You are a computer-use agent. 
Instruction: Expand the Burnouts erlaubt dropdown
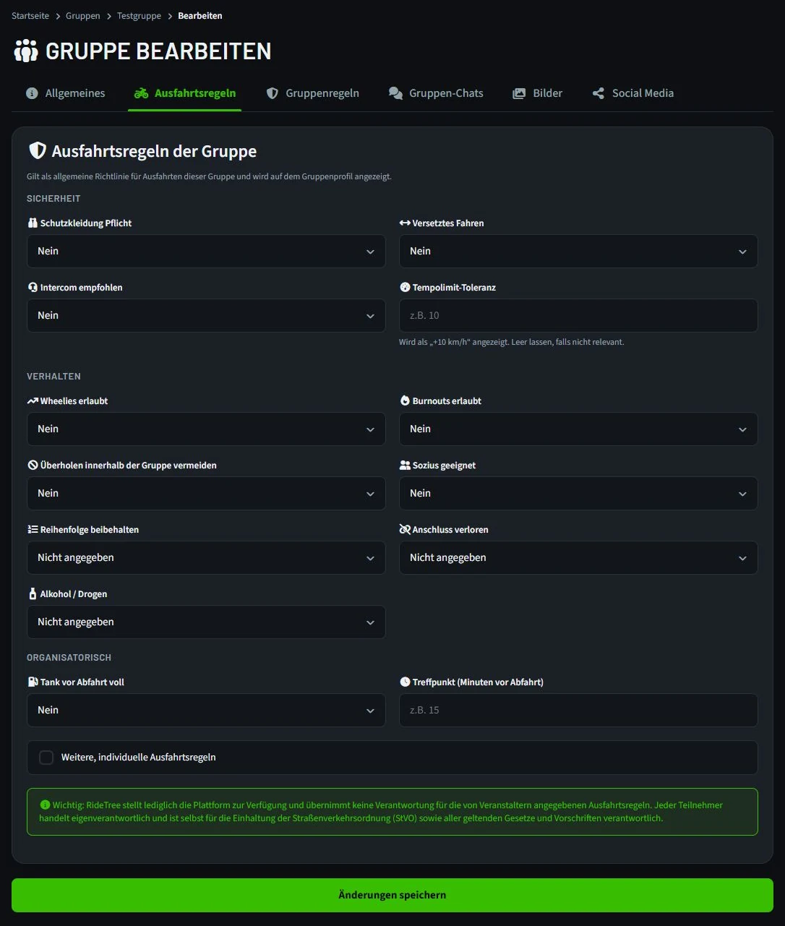pyautogui.click(x=578, y=429)
